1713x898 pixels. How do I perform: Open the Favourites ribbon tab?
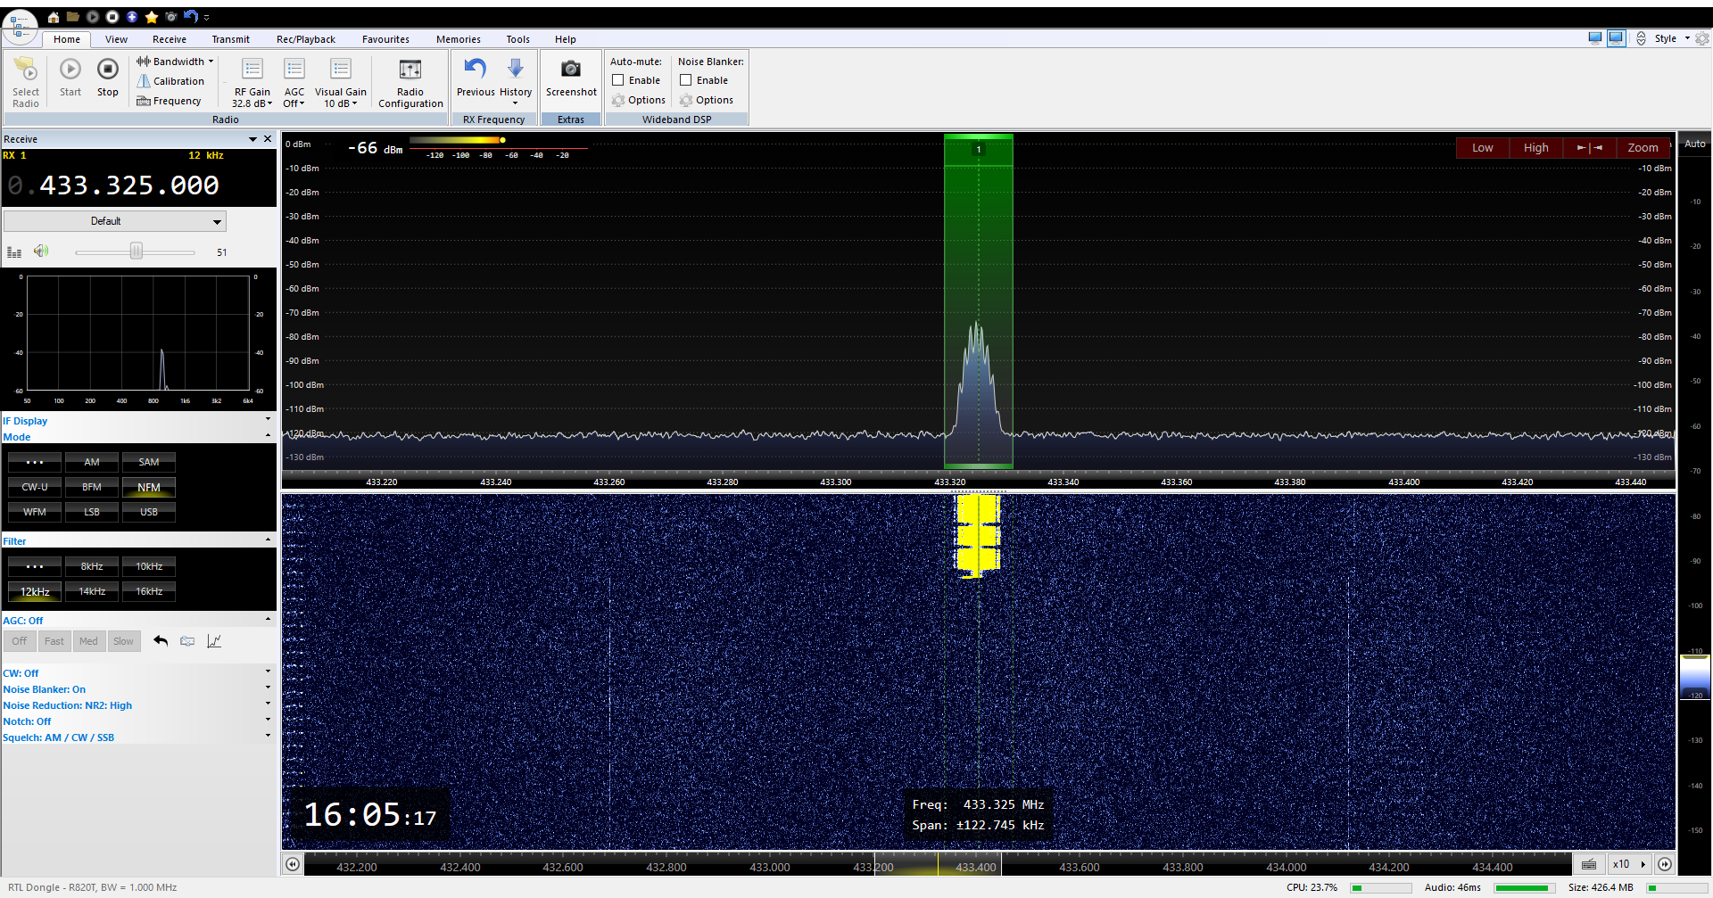pyautogui.click(x=385, y=39)
